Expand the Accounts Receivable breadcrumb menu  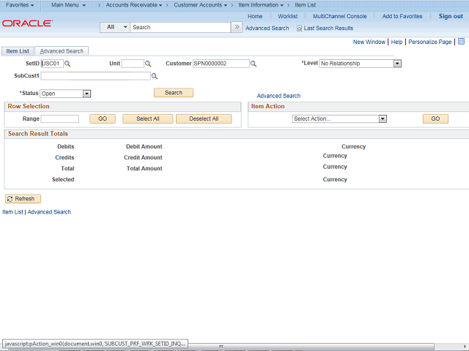click(x=134, y=5)
